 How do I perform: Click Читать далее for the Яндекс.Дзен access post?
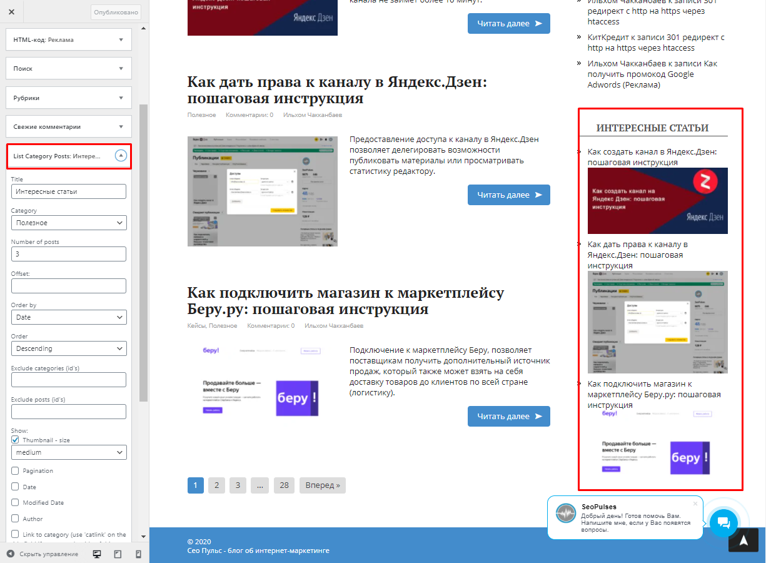click(509, 195)
